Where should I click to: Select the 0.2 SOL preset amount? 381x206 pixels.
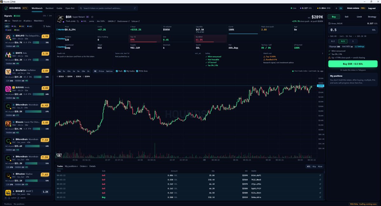(x=333, y=41)
